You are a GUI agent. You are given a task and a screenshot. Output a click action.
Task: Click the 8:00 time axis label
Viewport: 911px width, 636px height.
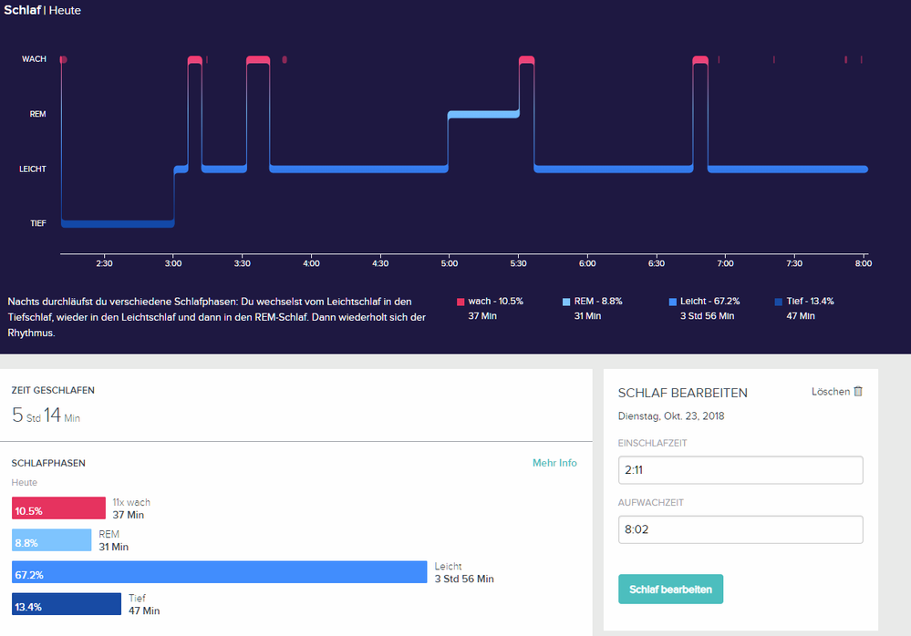(x=864, y=263)
